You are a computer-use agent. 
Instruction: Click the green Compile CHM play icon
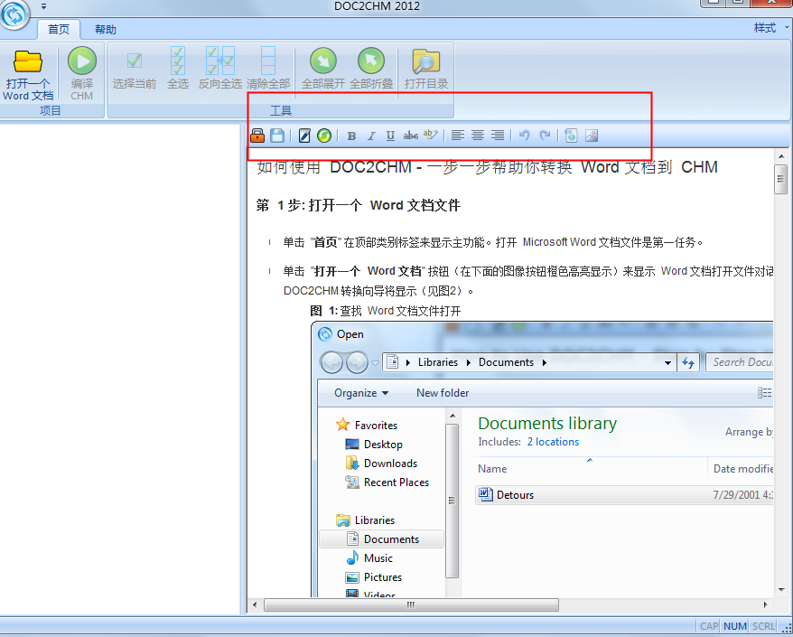[82, 61]
